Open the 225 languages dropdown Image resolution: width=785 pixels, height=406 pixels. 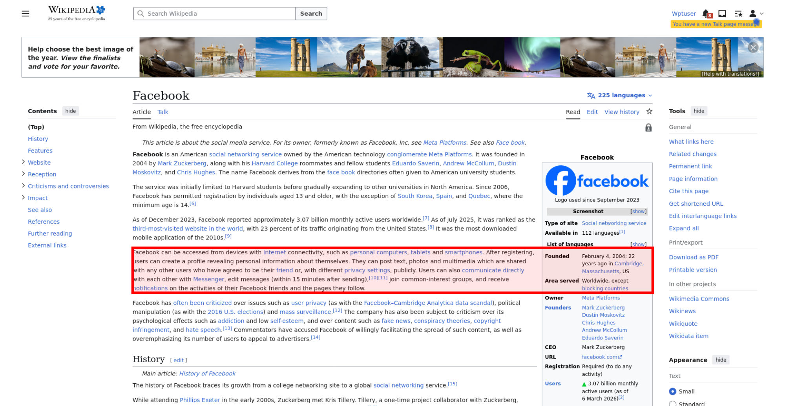point(619,95)
